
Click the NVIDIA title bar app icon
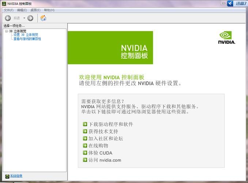(4, 4)
